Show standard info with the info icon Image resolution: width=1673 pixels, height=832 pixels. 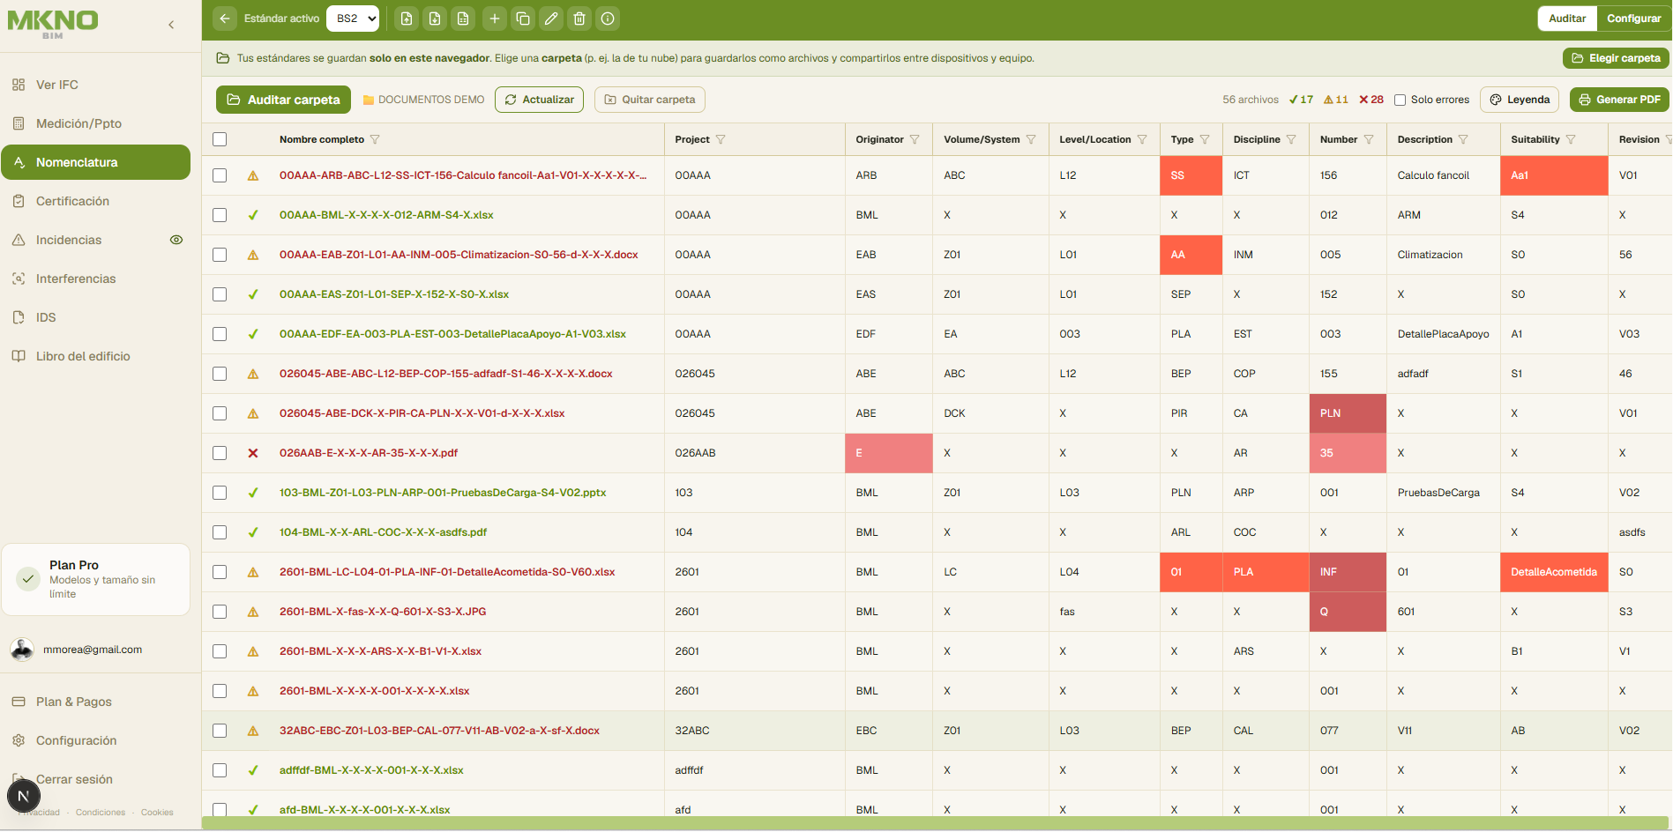[608, 19]
